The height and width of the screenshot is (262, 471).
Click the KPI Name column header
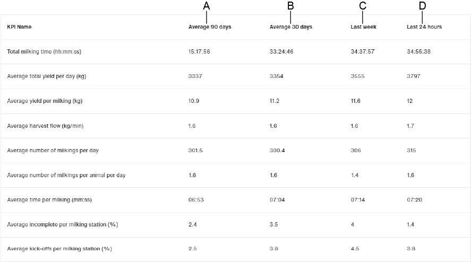tap(19, 27)
